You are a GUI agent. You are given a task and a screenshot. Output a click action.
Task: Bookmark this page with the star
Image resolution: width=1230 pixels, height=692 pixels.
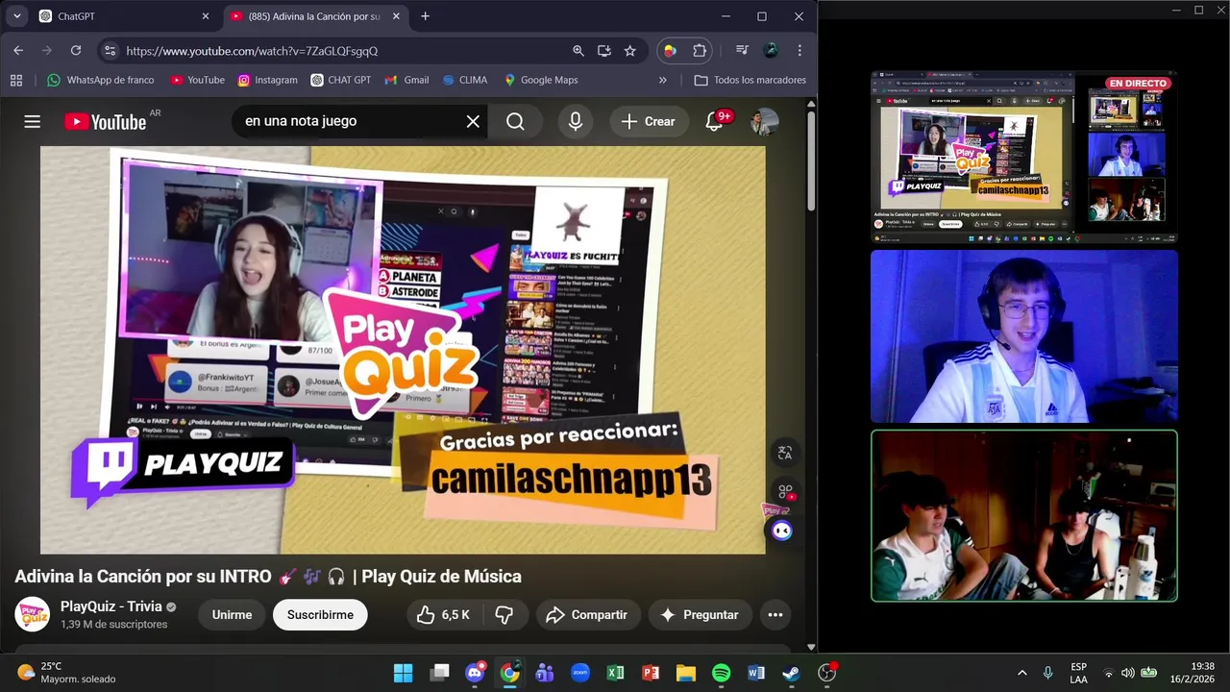click(x=629, y=51)
